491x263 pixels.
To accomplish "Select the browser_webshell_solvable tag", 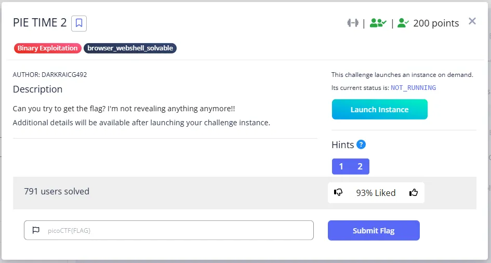I will tap(130, 48).
